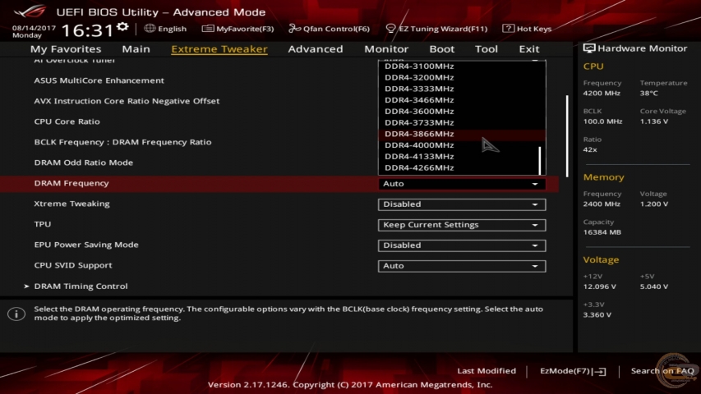Open MyFavorite(F3) shortcut
Image resolution: width=701 pixels, height=394 pixels.
pyautogui.click(x=238, y=29)
